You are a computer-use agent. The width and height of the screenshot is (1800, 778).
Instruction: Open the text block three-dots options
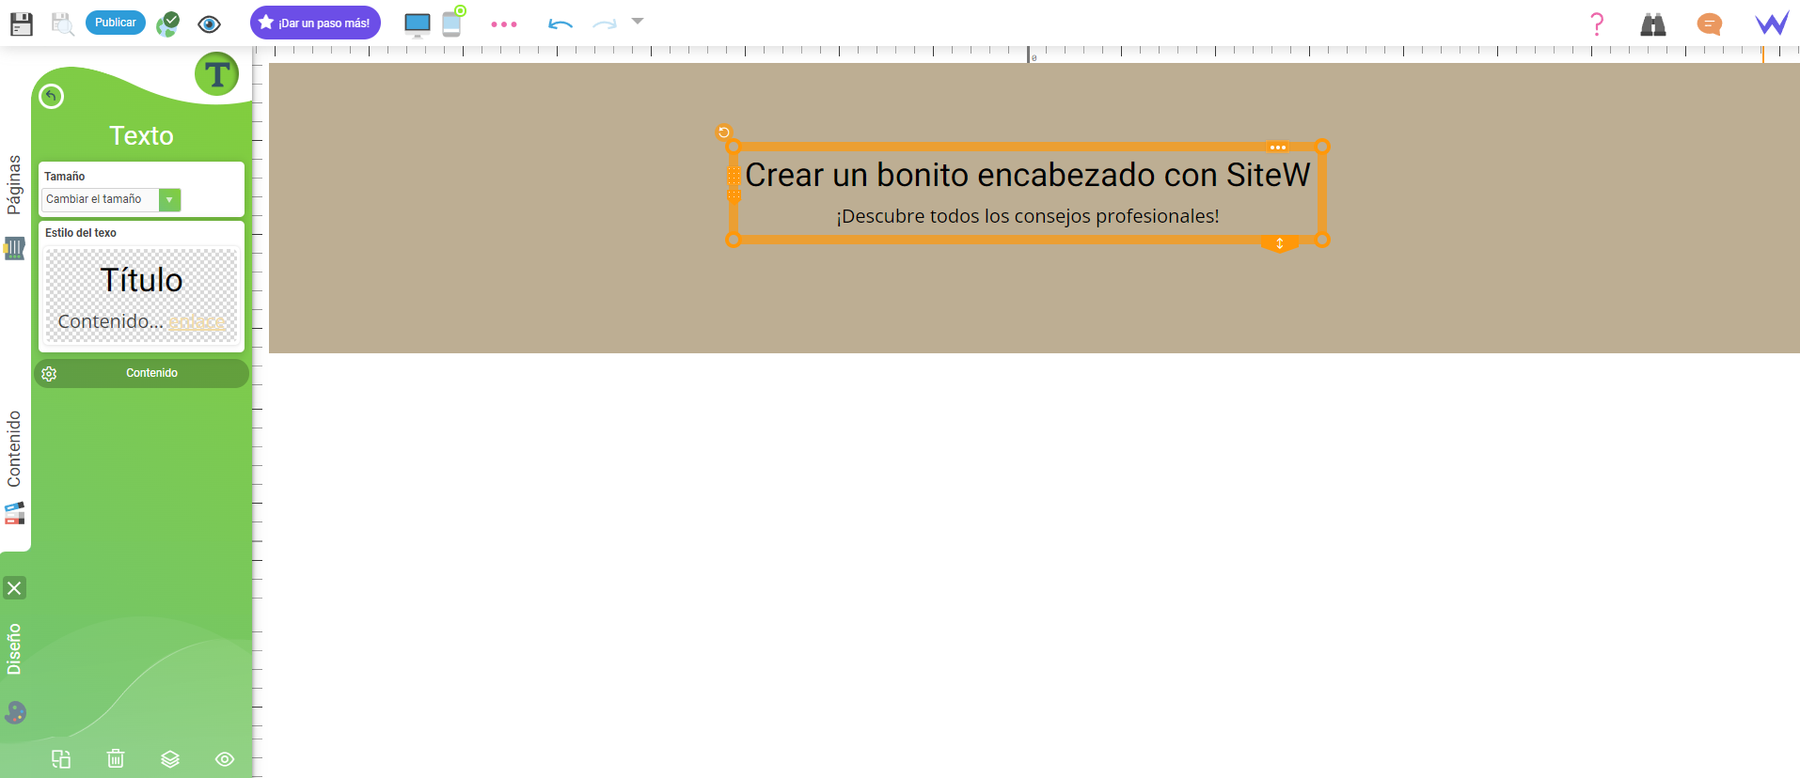tap(1277, 148)
